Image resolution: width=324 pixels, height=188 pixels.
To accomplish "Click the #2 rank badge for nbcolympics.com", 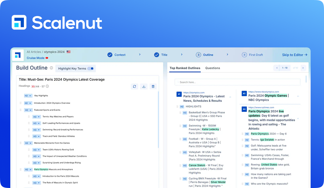I will 244,93.
